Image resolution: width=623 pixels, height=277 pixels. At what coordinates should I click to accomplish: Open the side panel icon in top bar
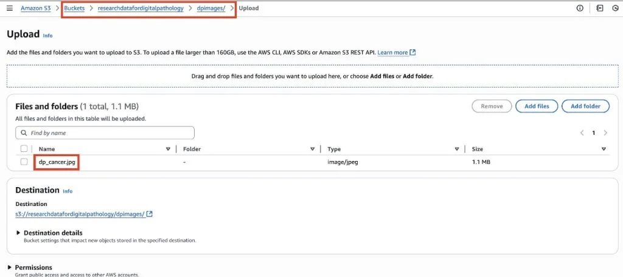[599, 8]
